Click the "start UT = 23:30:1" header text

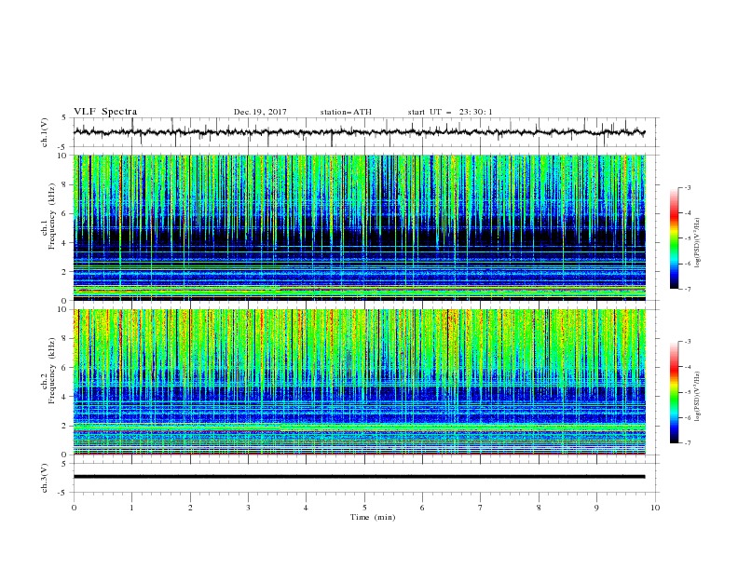point(450,112)
